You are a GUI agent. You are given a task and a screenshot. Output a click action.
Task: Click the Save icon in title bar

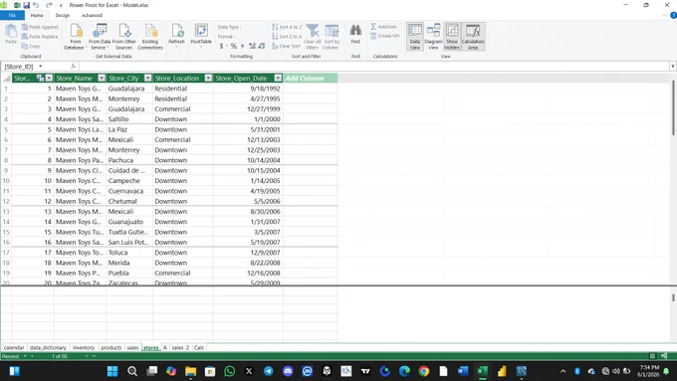26,5
